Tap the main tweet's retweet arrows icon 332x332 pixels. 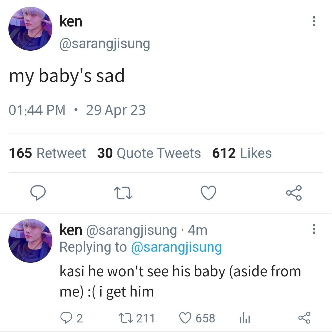[x=123, y=193]
